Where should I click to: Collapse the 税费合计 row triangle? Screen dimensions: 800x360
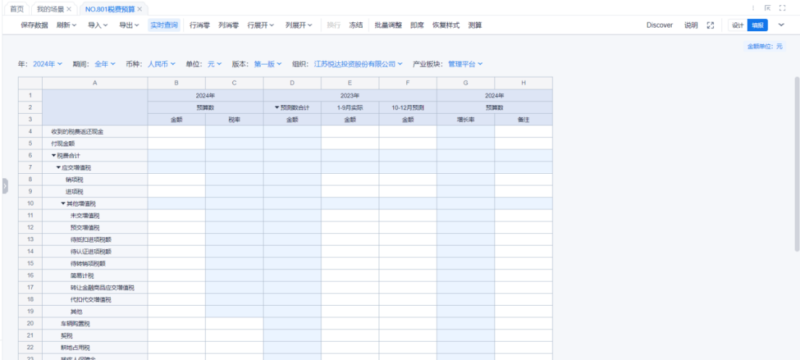[x=53, y=156]
